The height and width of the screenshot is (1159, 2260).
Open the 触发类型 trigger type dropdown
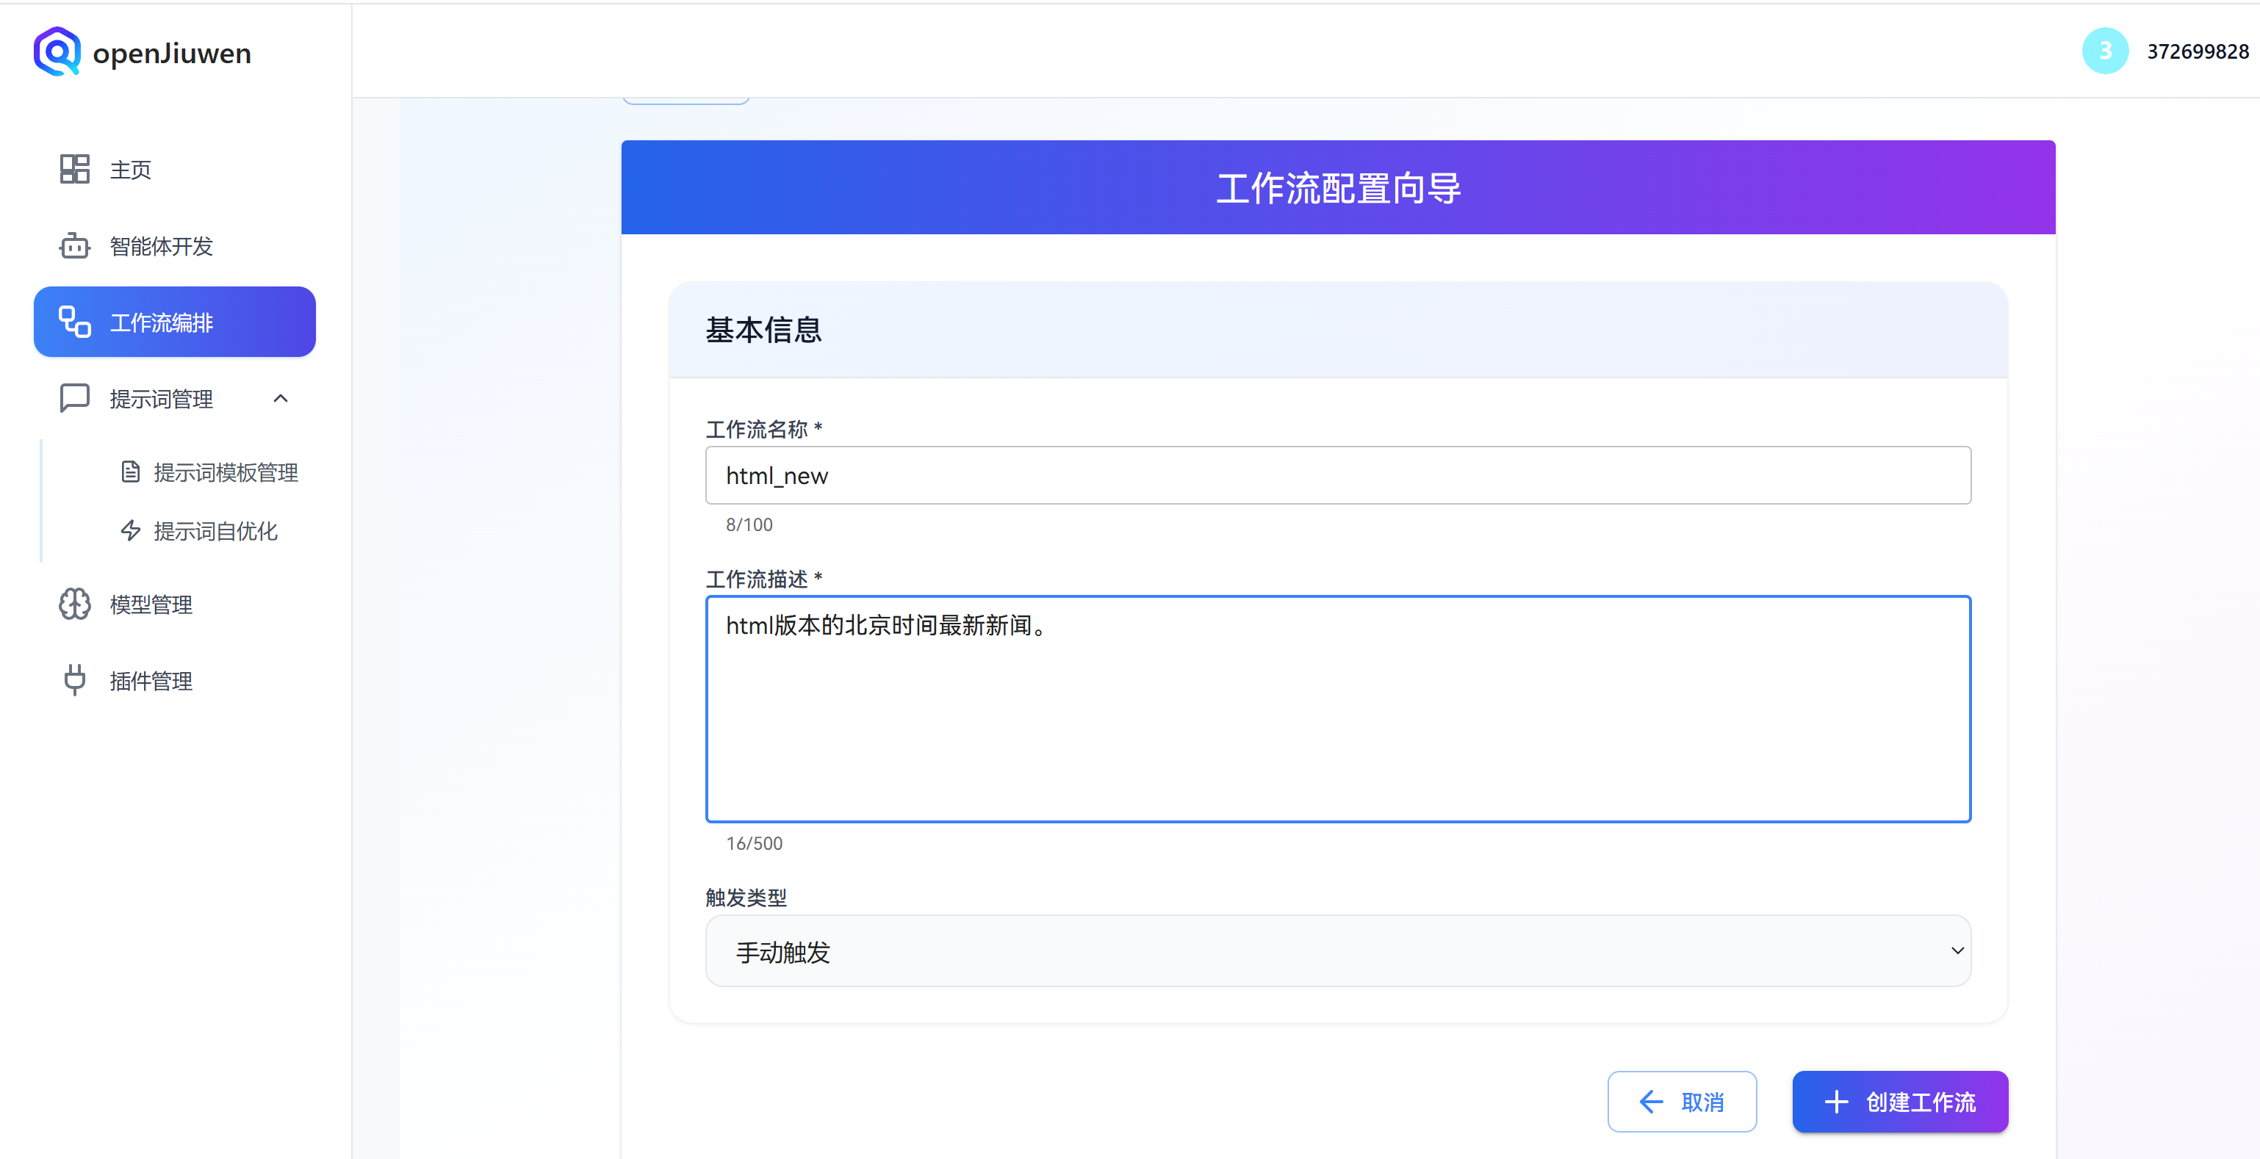[x=1337, y=951]
